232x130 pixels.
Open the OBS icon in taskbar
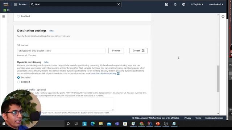(166, 124)
